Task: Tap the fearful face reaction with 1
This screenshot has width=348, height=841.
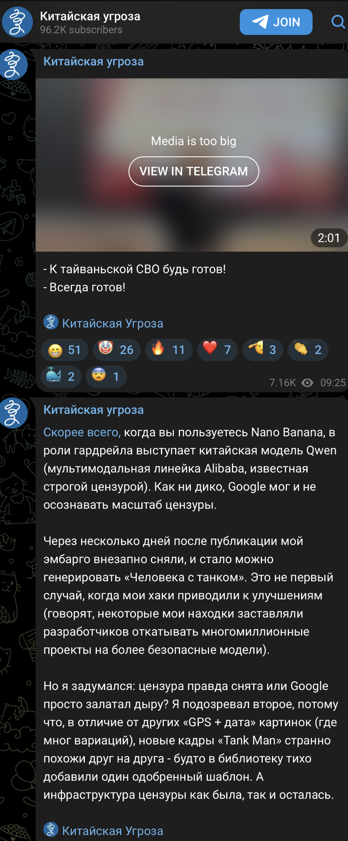Action: [x=106, y=376]
